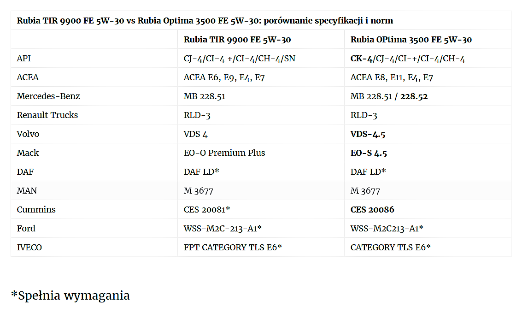This screenshot has width=522, height=313.
Task: Click the bold CK-4 API value
Action: pos(361,59)
